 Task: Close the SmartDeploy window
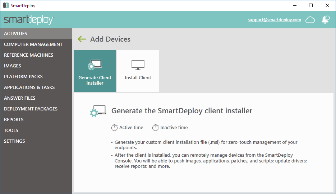coord(327,6)
